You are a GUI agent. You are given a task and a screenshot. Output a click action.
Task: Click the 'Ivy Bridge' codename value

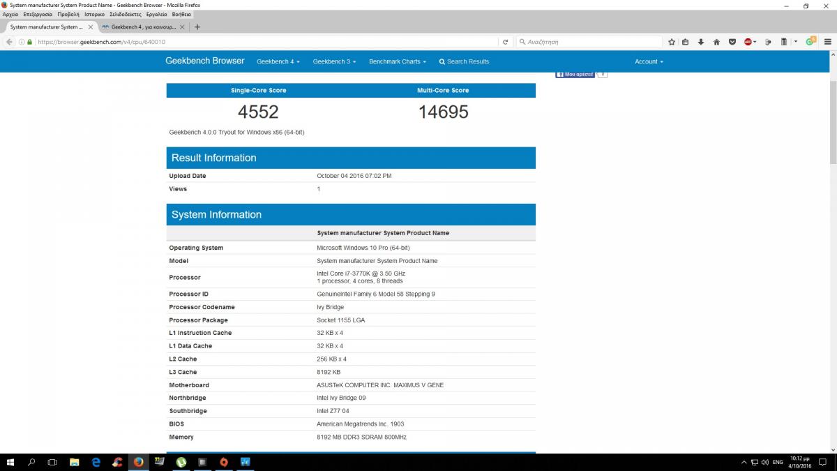[x=331, y=307]
